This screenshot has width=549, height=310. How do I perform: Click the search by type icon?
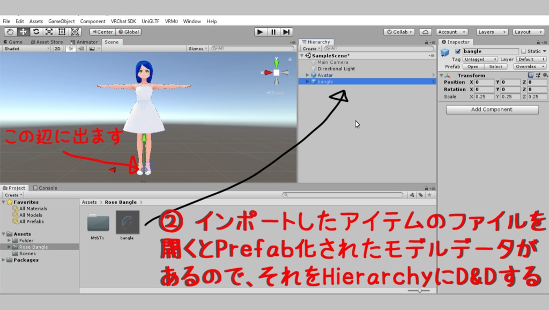(x=412, y=195)
